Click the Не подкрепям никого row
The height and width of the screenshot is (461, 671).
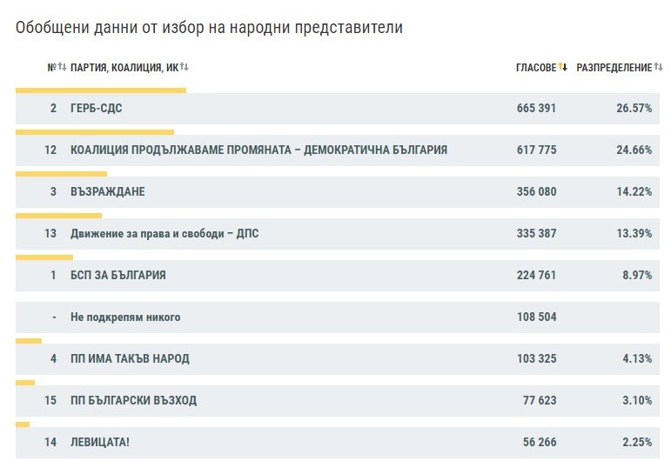125,317
